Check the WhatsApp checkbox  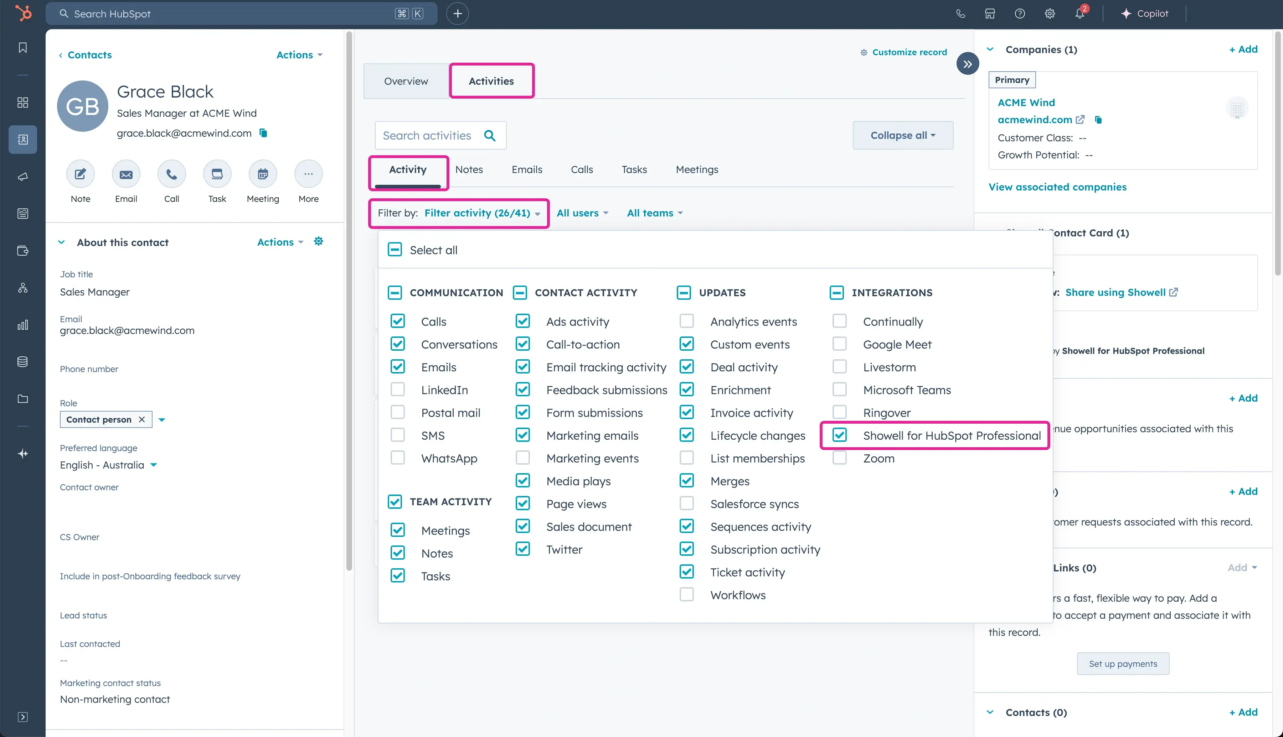[x=398, y=458]
